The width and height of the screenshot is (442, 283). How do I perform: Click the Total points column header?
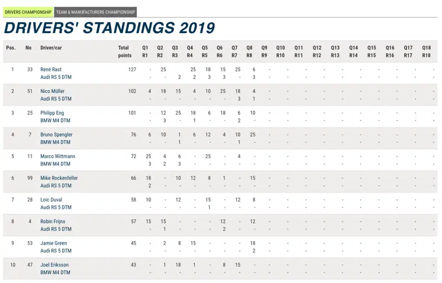tap(124, 51)
